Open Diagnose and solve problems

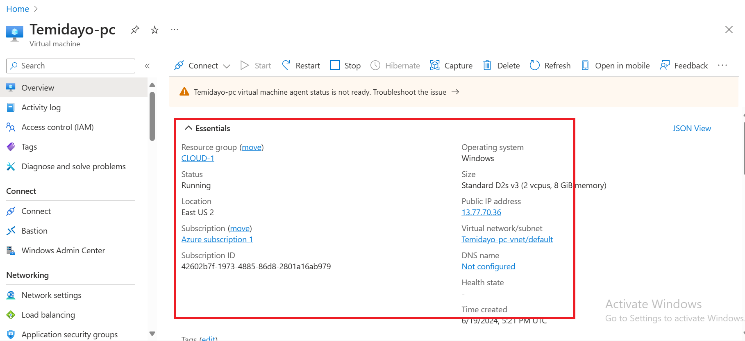pos(74,166)
